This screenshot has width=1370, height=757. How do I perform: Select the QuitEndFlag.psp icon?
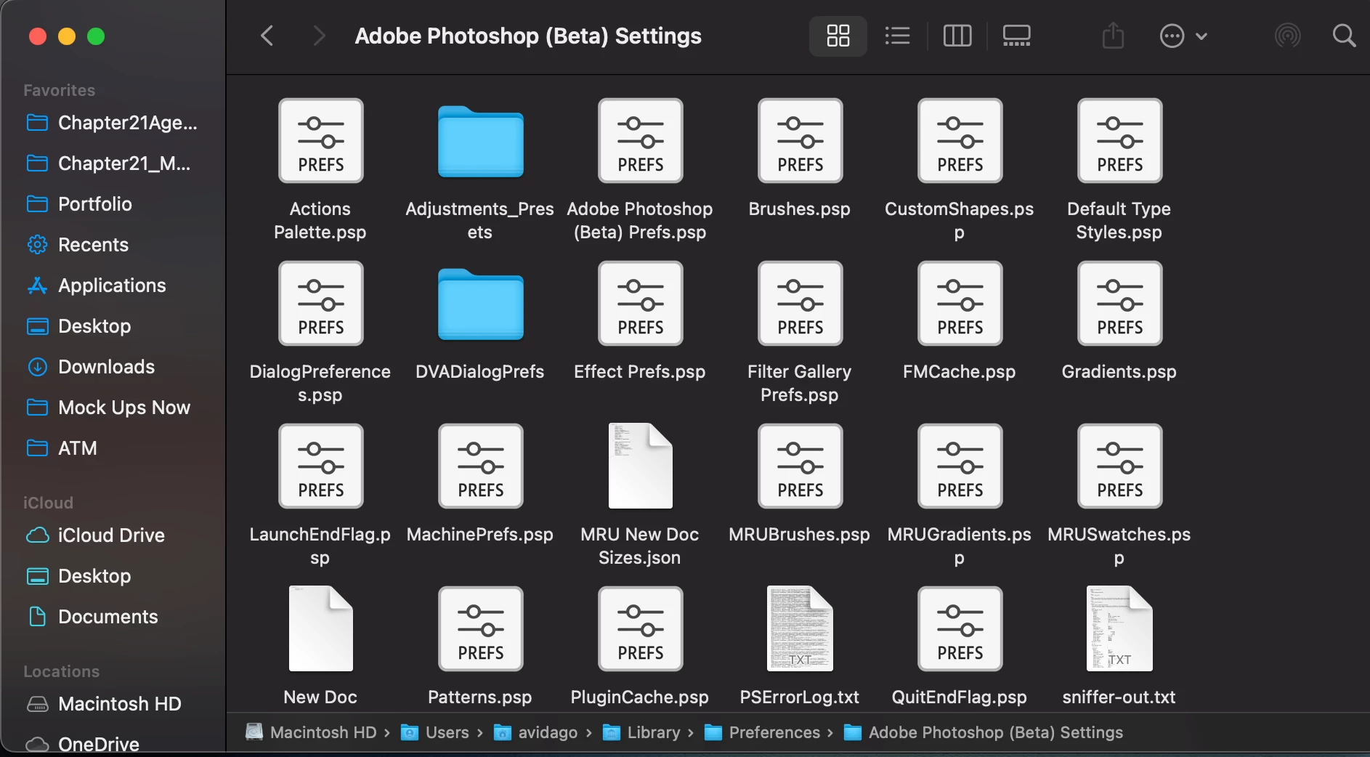click(x=960, y=628)
